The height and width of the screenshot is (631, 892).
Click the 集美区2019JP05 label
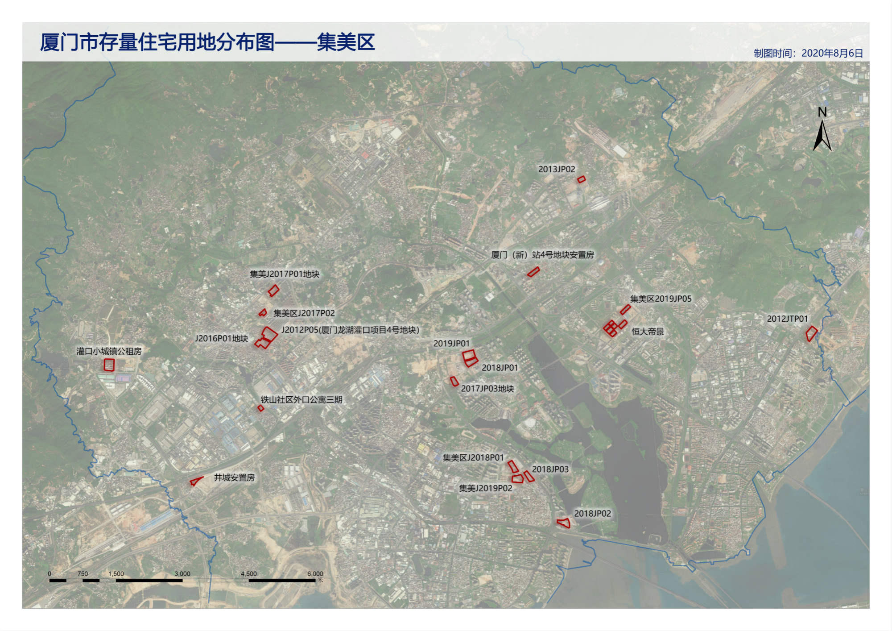coord(661,299)
